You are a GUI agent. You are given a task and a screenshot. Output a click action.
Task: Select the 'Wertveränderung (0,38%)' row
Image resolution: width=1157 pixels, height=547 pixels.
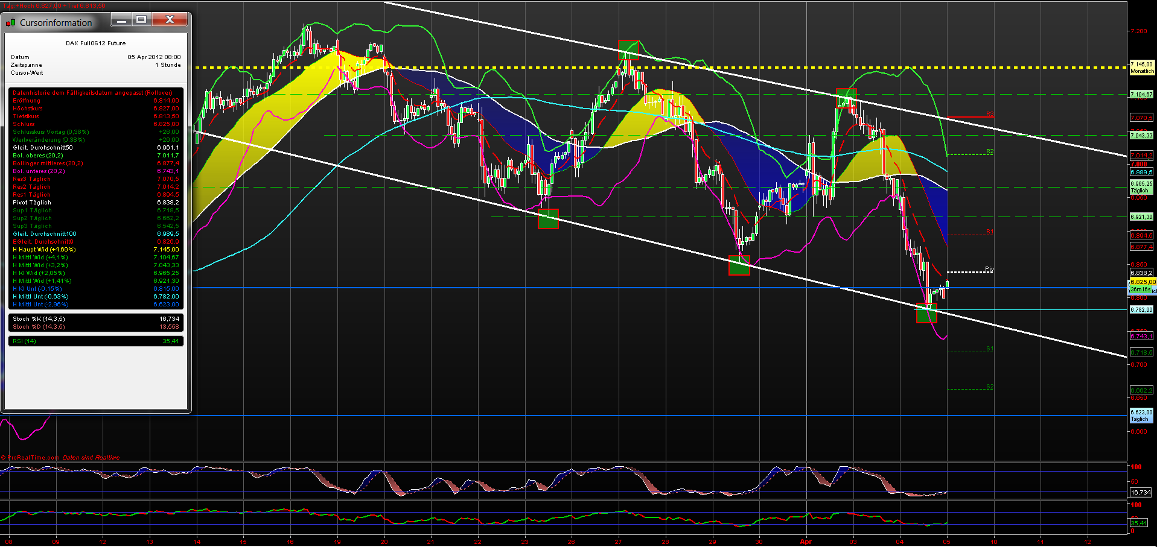[96, 140]
